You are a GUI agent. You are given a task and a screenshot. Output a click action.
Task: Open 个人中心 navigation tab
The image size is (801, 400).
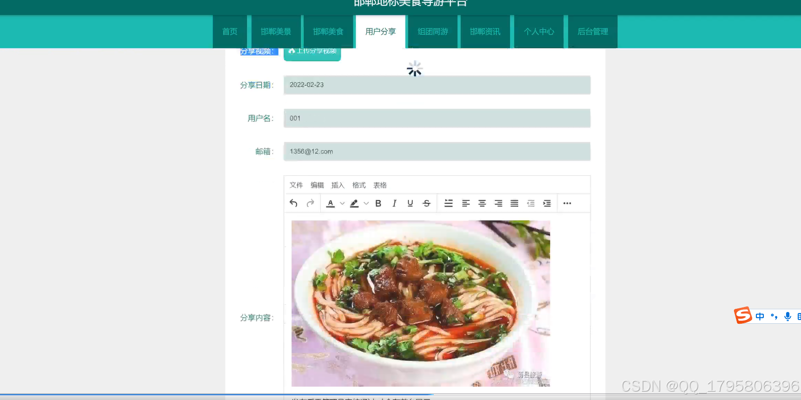[x=539, y=32]
